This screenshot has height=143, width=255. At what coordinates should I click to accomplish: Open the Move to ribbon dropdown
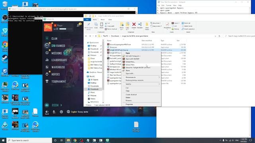pos(122,26)
